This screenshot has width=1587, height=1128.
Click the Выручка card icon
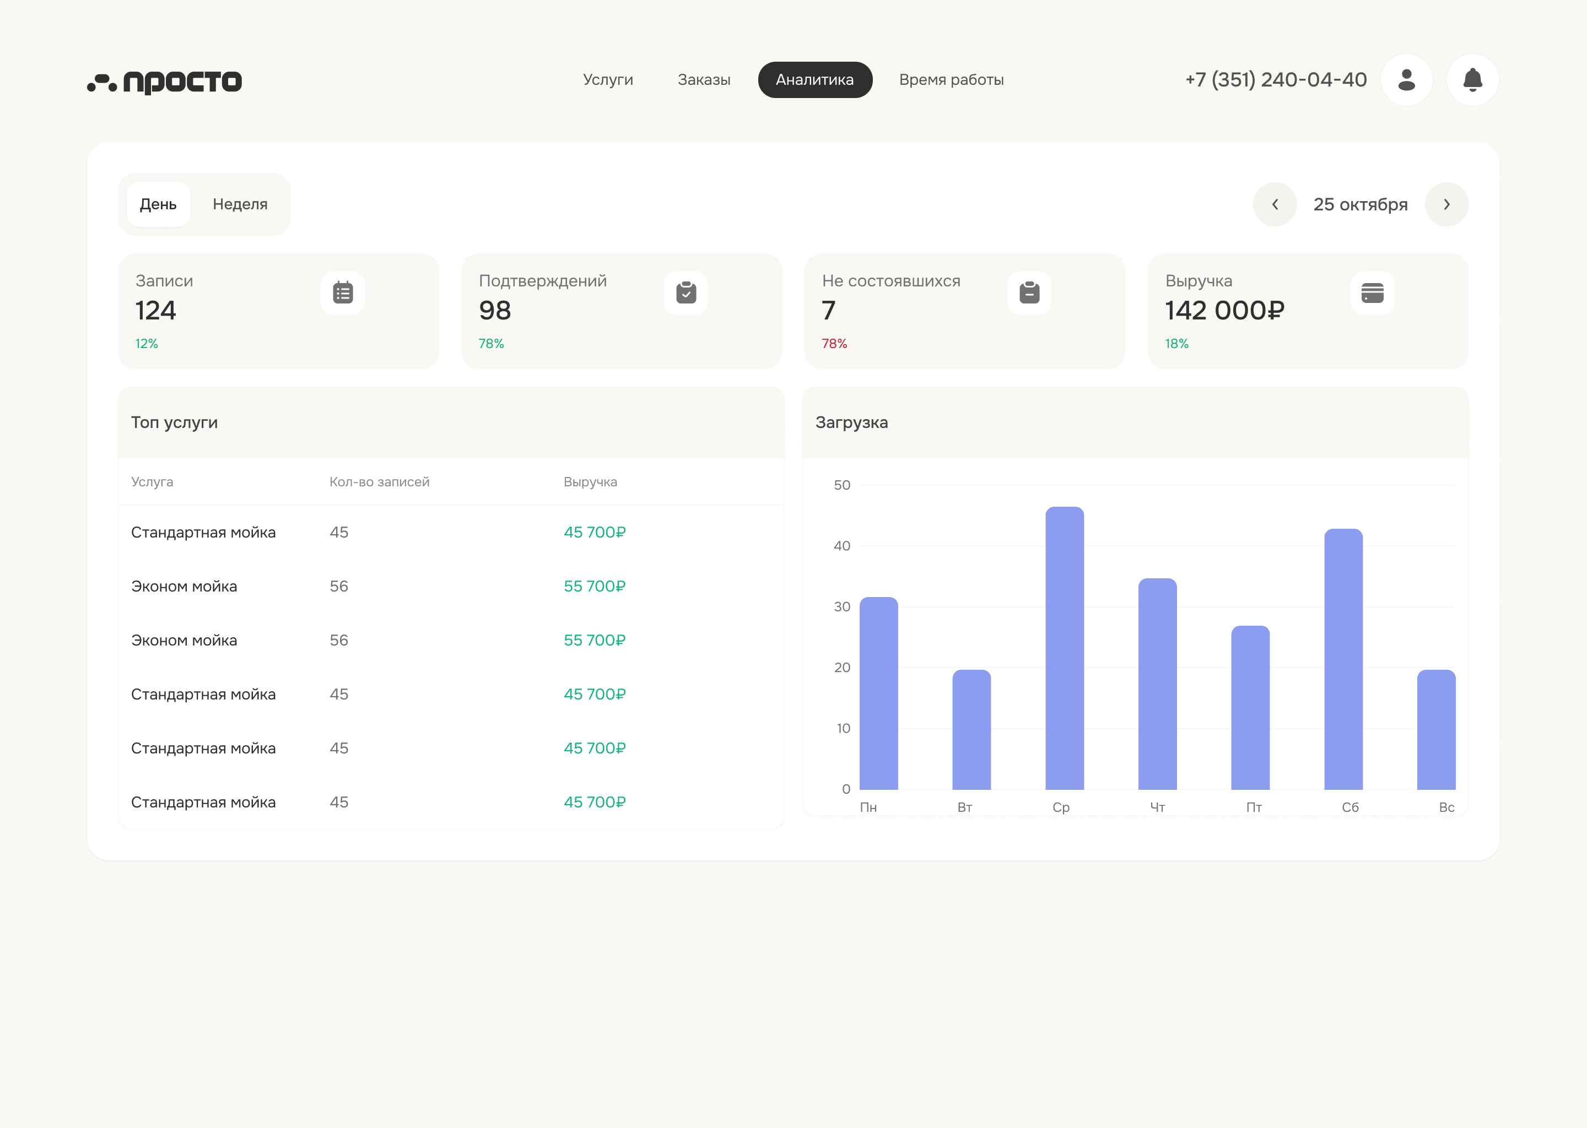pos(1372,293)
